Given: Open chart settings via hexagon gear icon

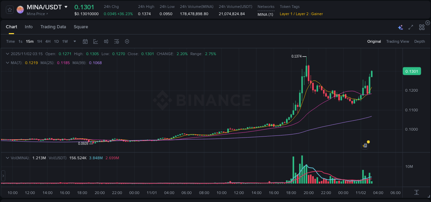Looking at the screenshot, I should point(127,41).
